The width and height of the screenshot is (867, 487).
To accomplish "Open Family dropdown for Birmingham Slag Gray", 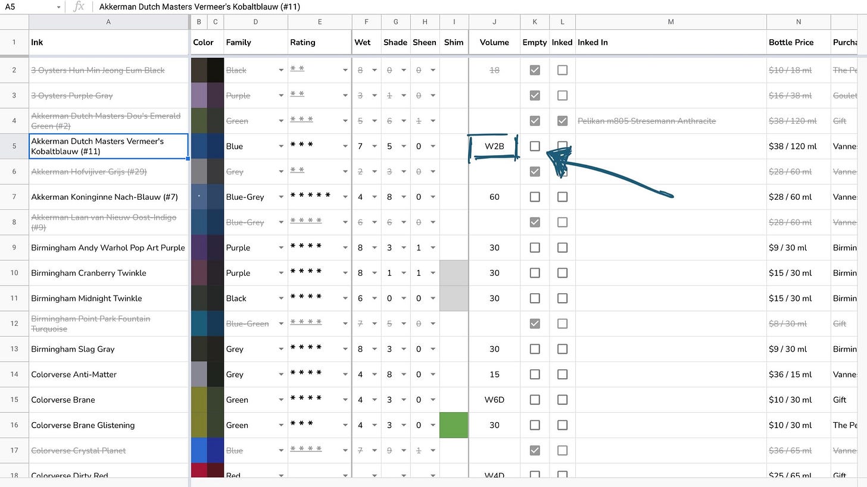I will pyautogui.click(x=281, y=349).
